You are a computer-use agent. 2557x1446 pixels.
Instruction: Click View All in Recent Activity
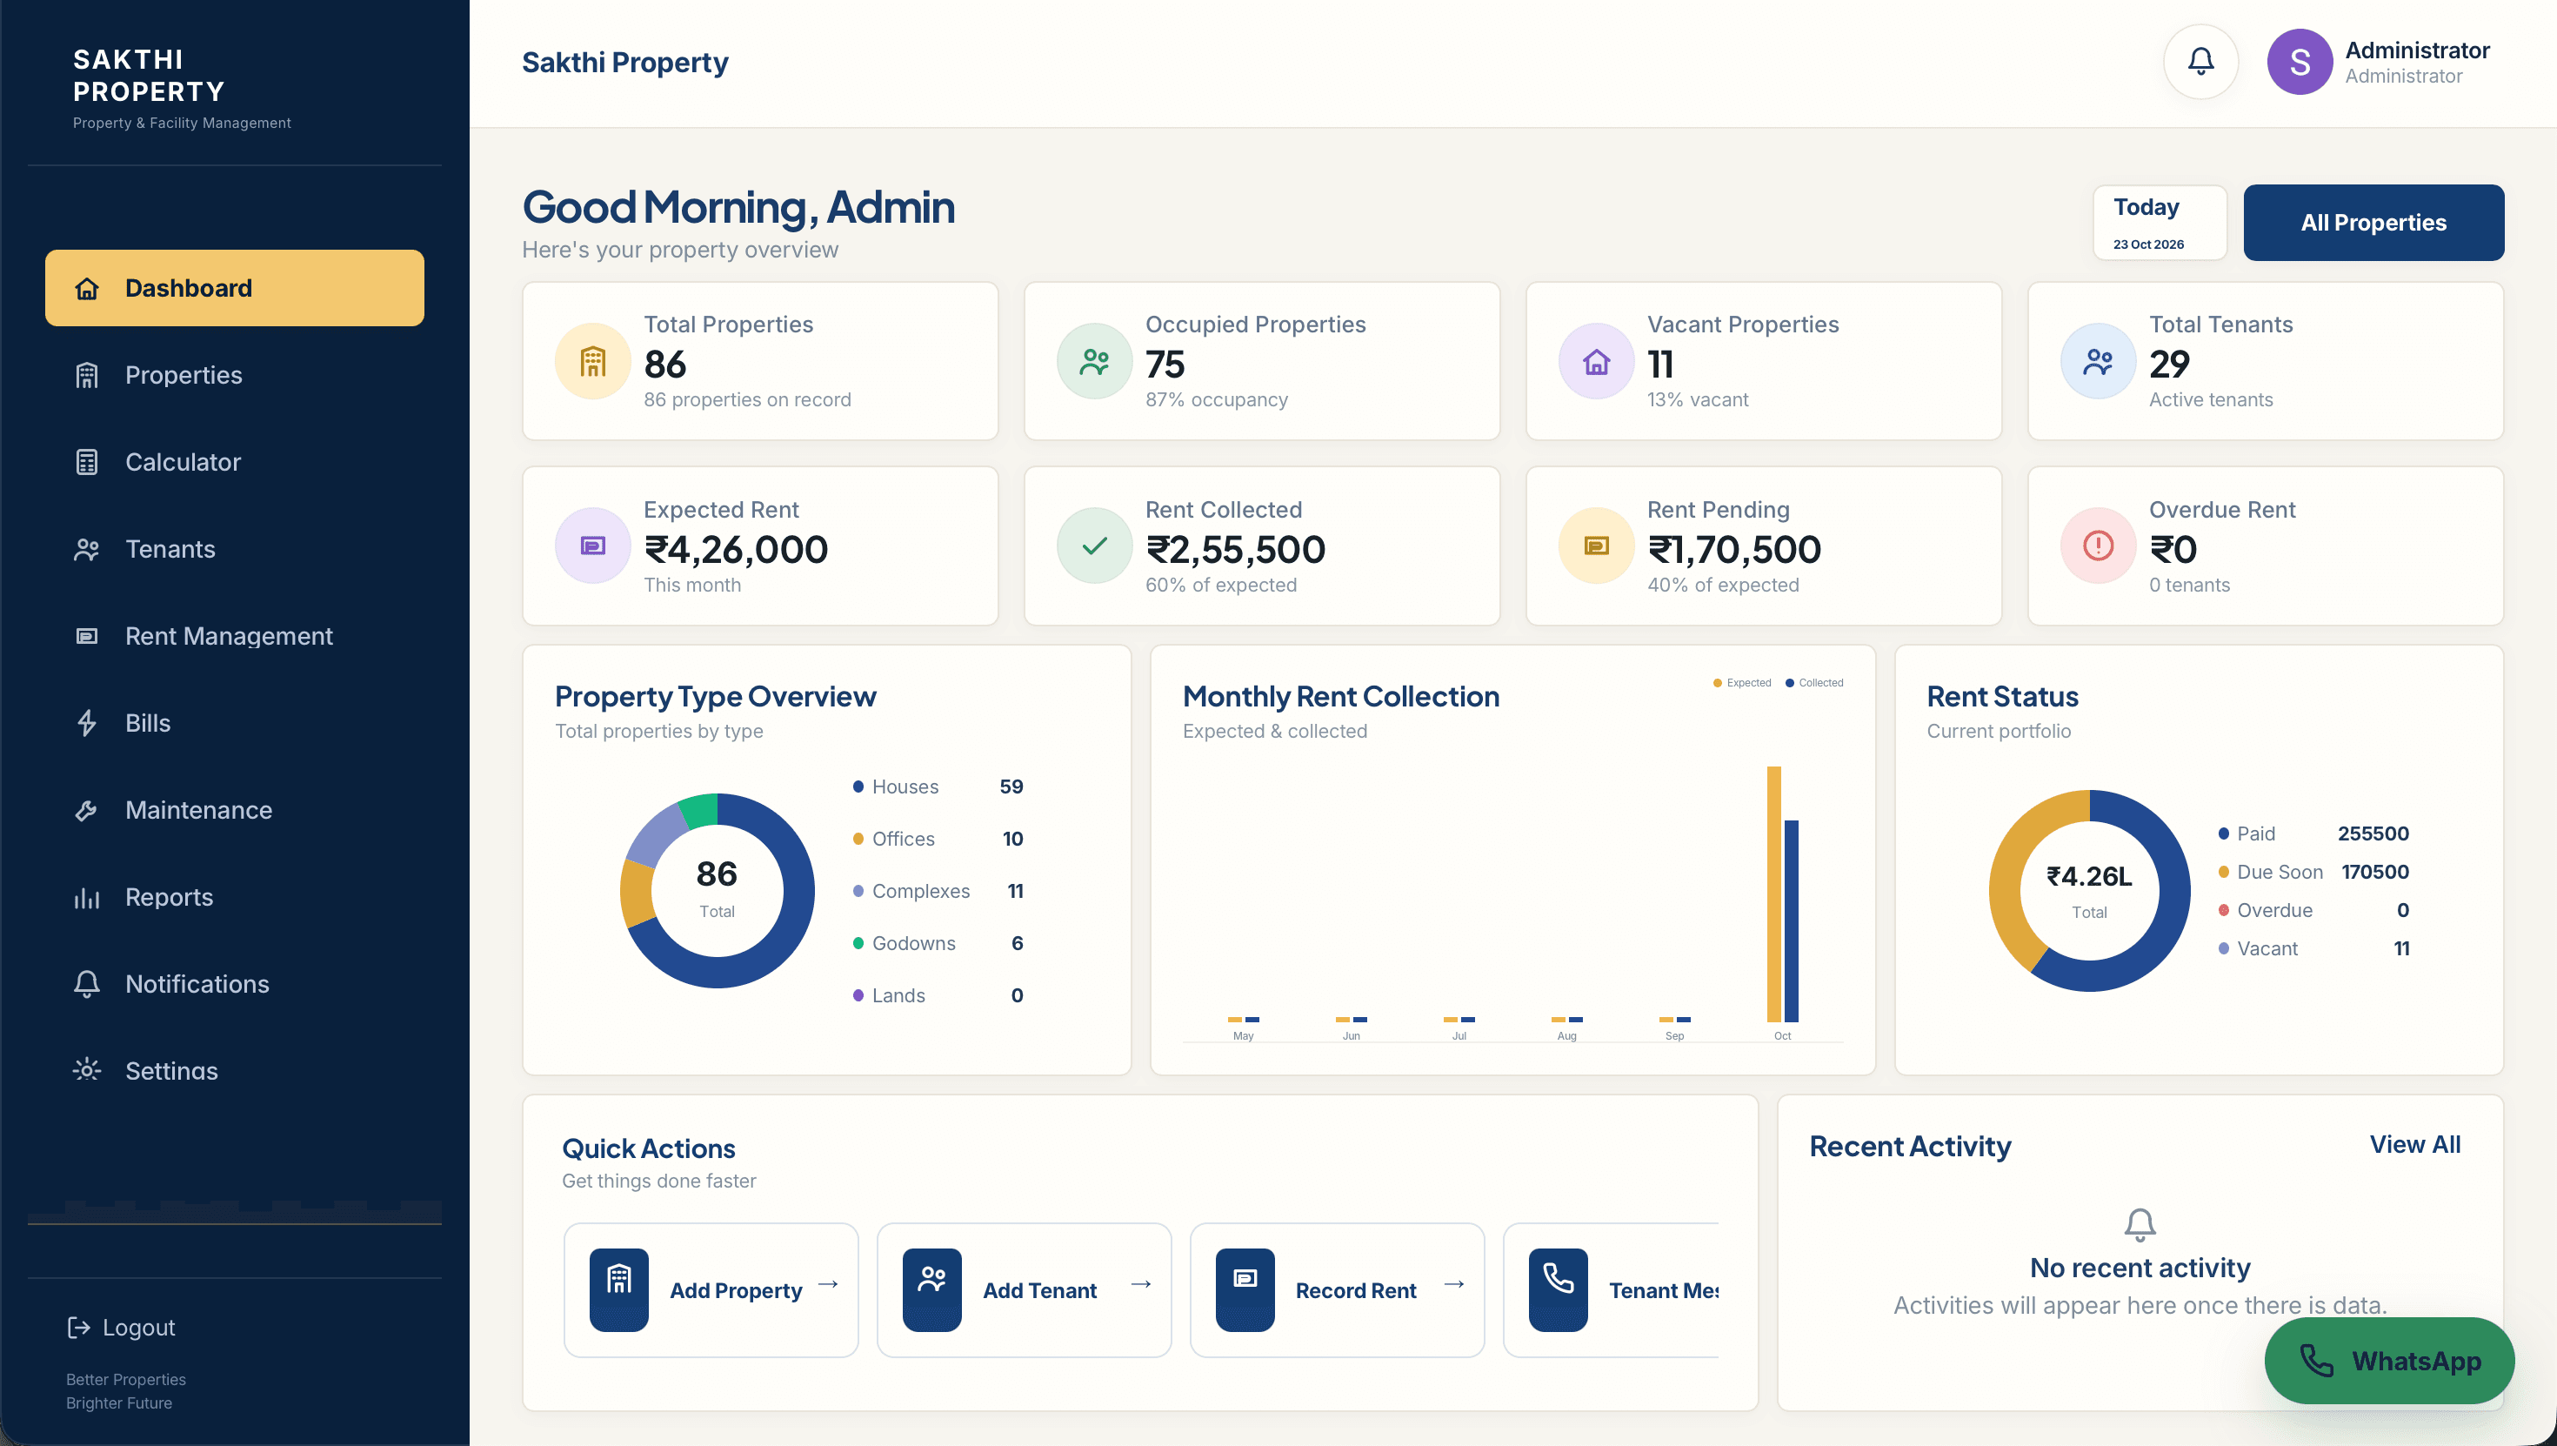click(2415, 1144)
